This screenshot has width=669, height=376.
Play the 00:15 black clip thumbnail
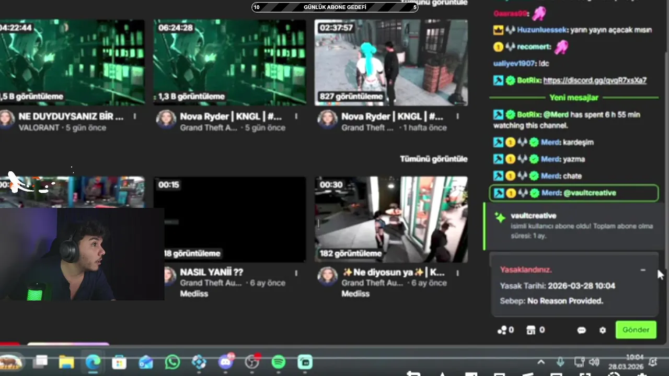(229, 219)
